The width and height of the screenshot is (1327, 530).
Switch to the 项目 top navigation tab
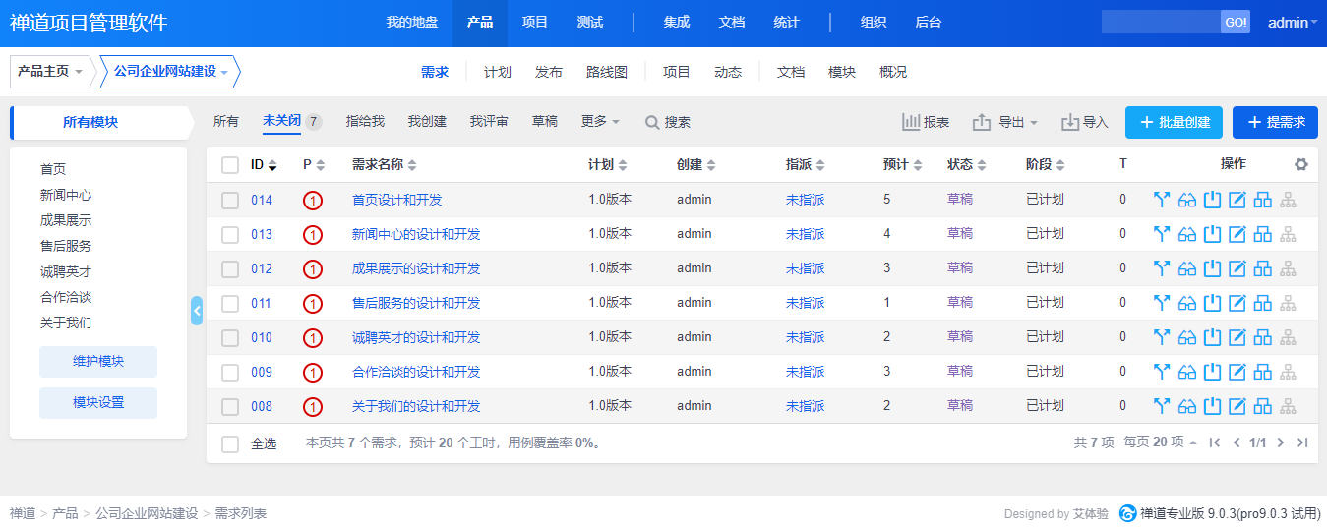pos(535,23)
